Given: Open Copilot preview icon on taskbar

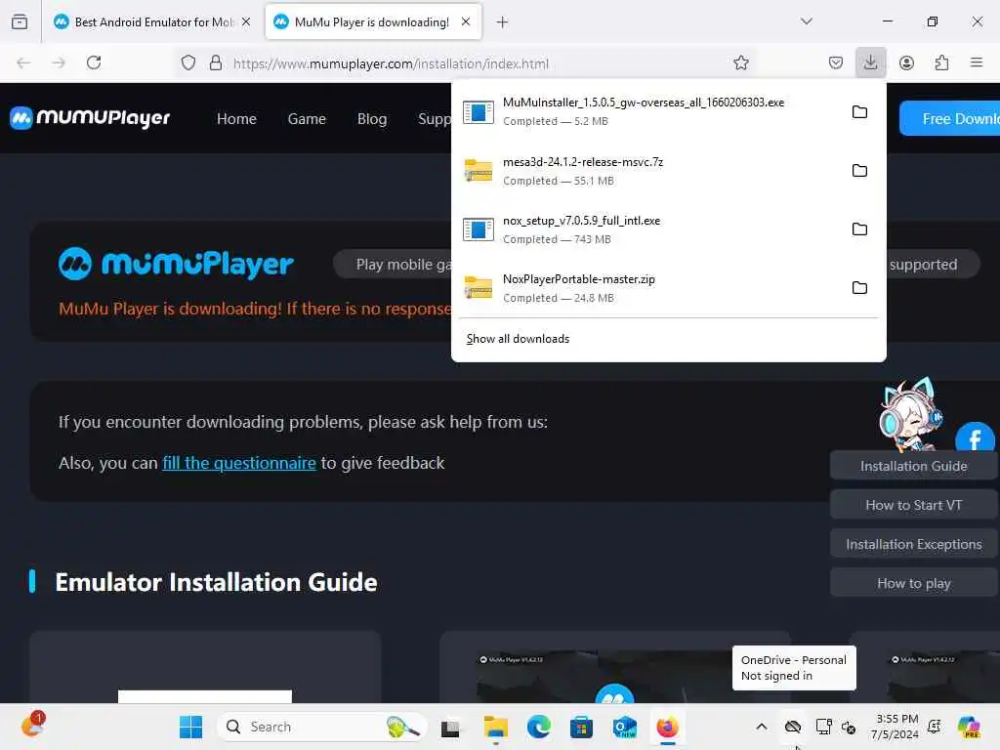Looking at the screenshot, I should 969,727.
